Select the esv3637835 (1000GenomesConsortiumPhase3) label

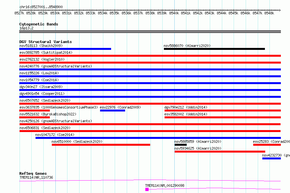(59, 107)
